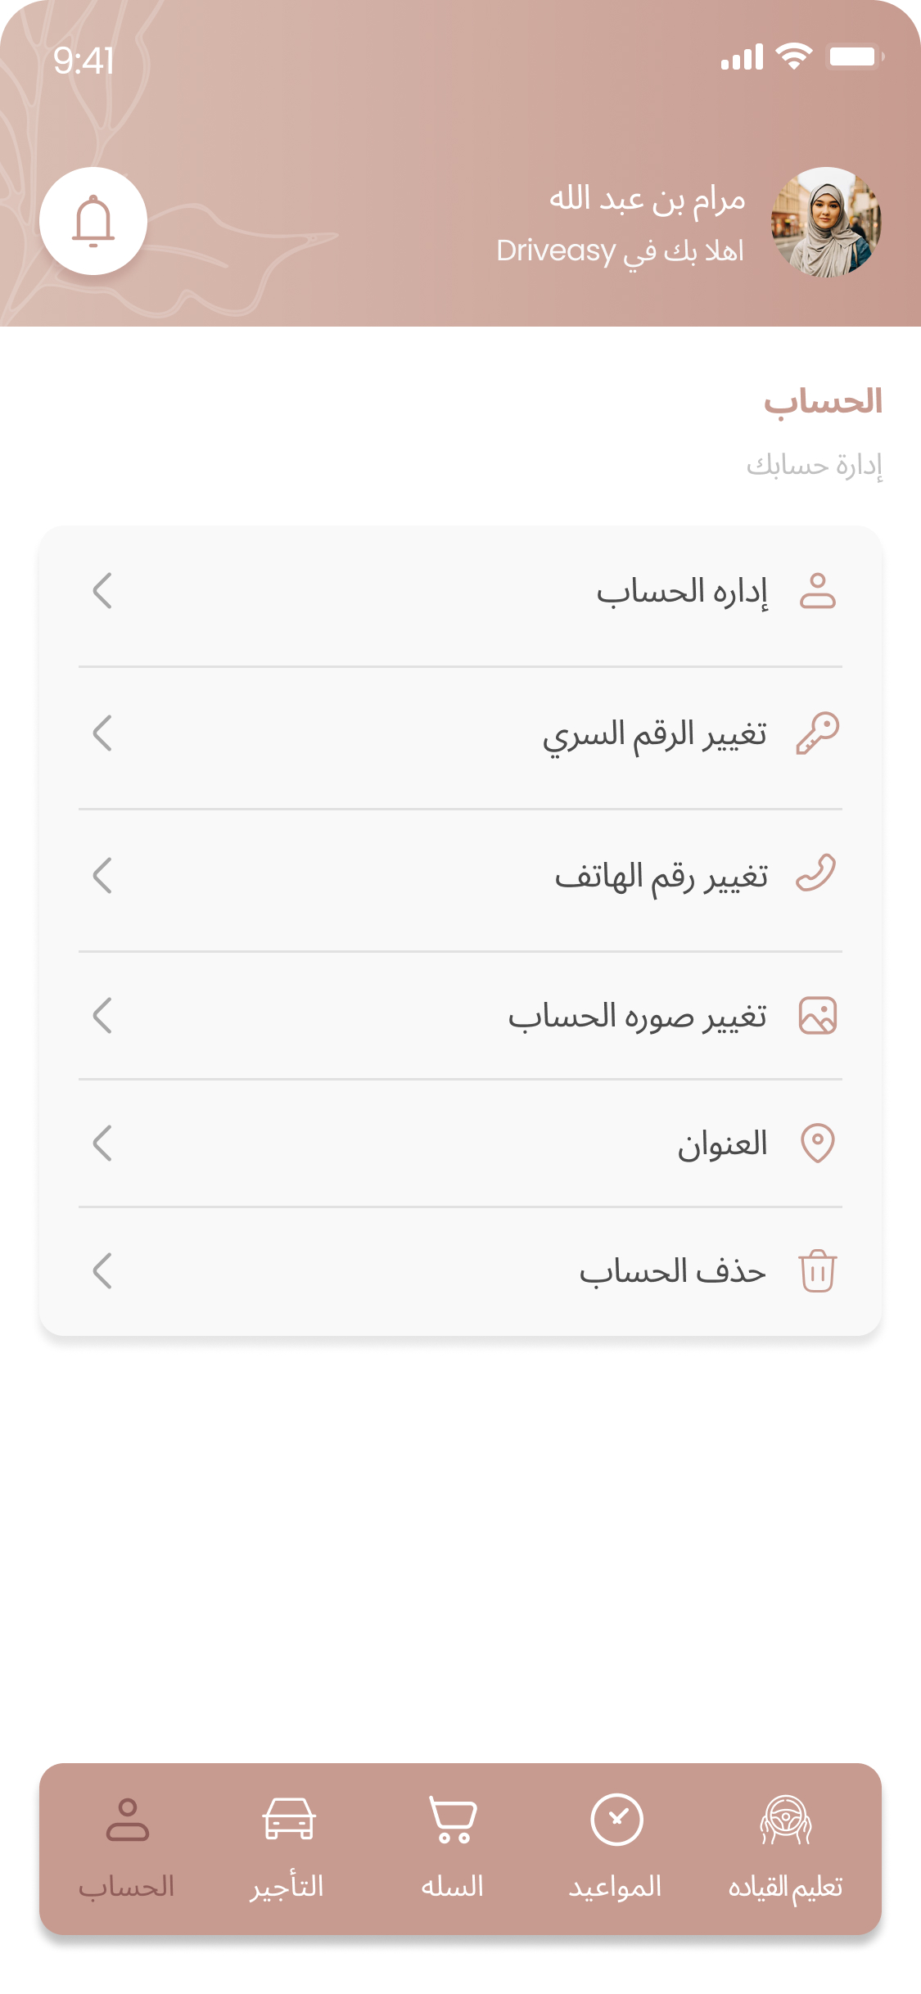Open the العنوان address option

click(x=721, y=1144)
